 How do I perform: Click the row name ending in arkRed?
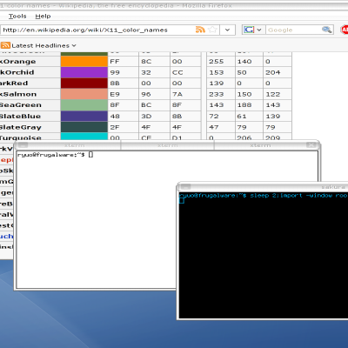(x=14, y=84)
